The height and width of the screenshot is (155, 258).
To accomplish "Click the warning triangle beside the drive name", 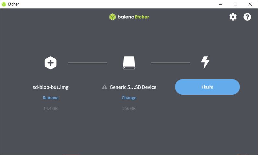I will coord(104,87).
